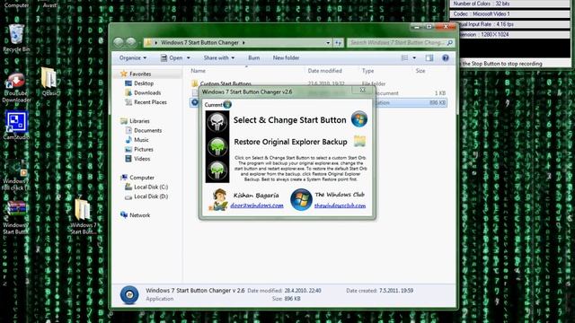Open the Recycle Bin desktop icon
Screen dimensions: 575x323
tap(16, 38)
